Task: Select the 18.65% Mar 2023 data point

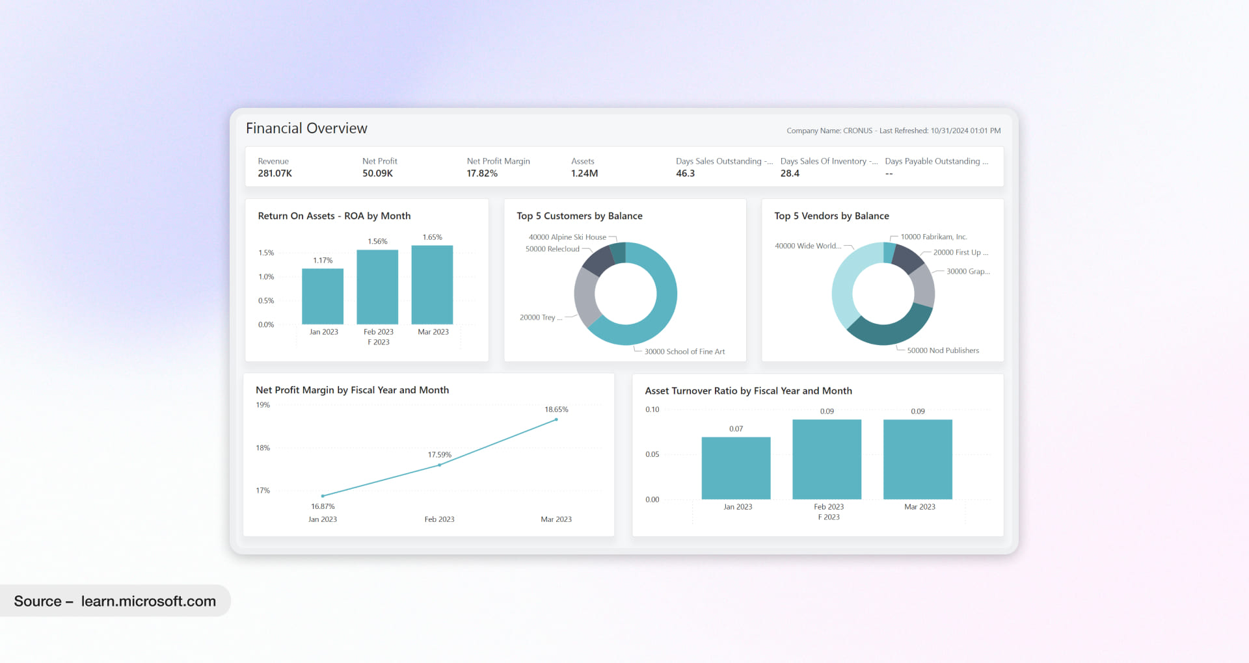Action: coord(556,420)
